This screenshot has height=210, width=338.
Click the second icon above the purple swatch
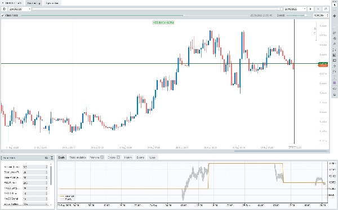334,72
